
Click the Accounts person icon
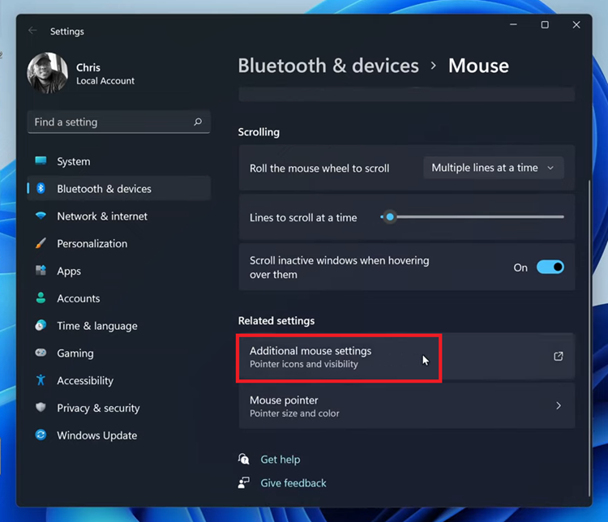(41, 297)
